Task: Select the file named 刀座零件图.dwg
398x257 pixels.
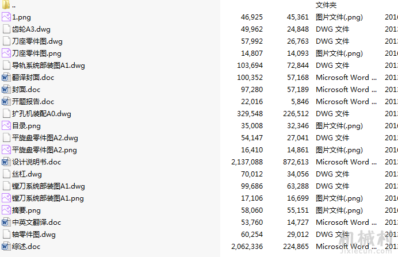Action: tap(37, 41)
